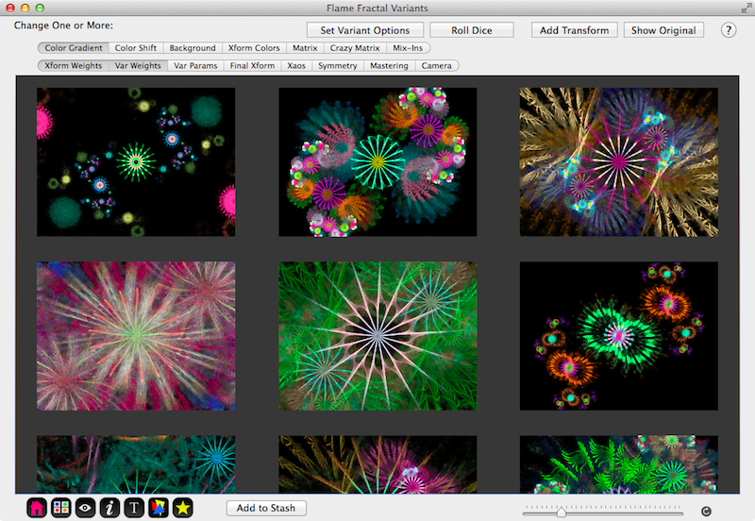Click the Show Original button
The height and width of the screenshot is (521, 755).
point(663,30)
